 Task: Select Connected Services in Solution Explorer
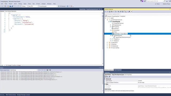pos(119,23)
